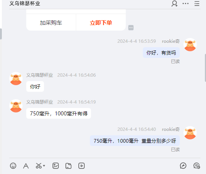Select the scissors screenshot tool
This screenshot has height=174, width=206.
38,166
